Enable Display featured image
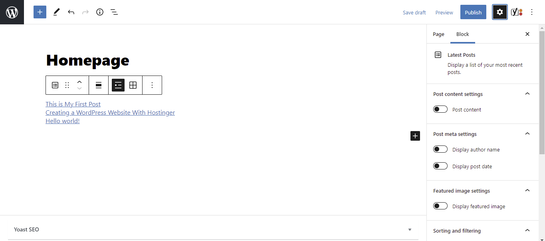The width and height of the screenshot is (545, 241). pyautogui.click(x=440, y=205)
